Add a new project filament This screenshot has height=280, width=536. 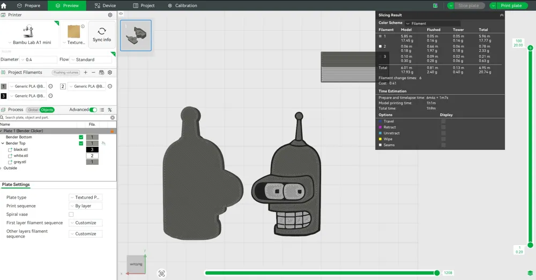click(x=85, y=72)
